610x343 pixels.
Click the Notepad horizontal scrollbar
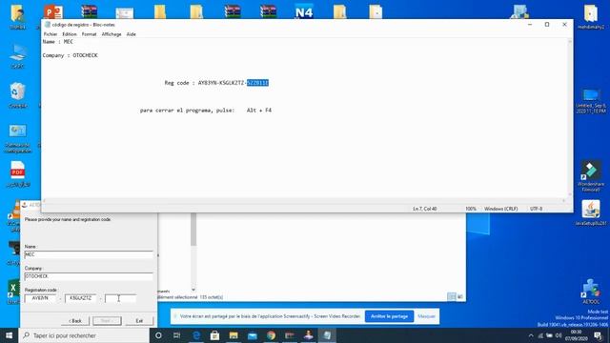pyautogui.click(x=303, y=201)
